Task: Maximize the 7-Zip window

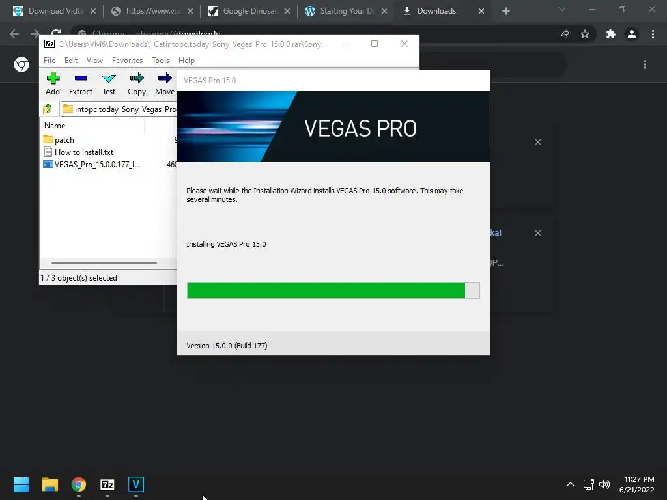Action: coord(375,44)
